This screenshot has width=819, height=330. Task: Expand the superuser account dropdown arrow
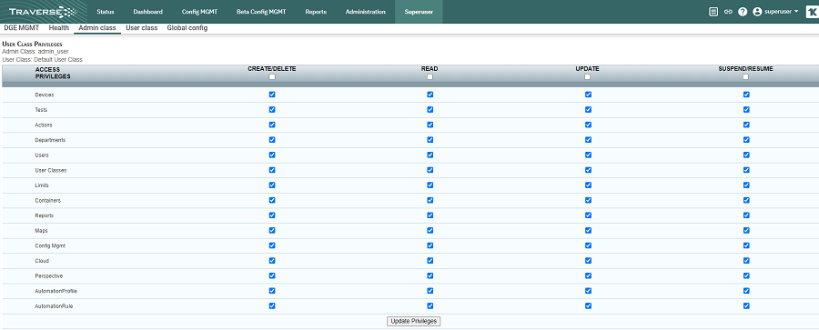(796, 12)
